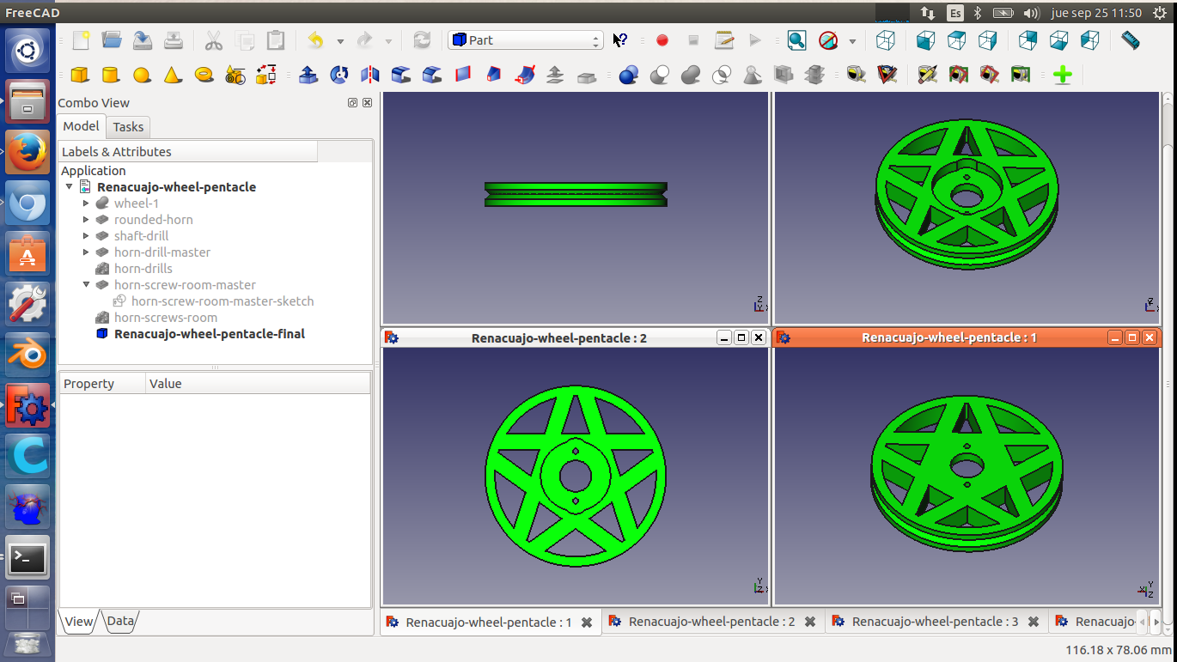Activate the Mirror tool

(x=370, y=76)
